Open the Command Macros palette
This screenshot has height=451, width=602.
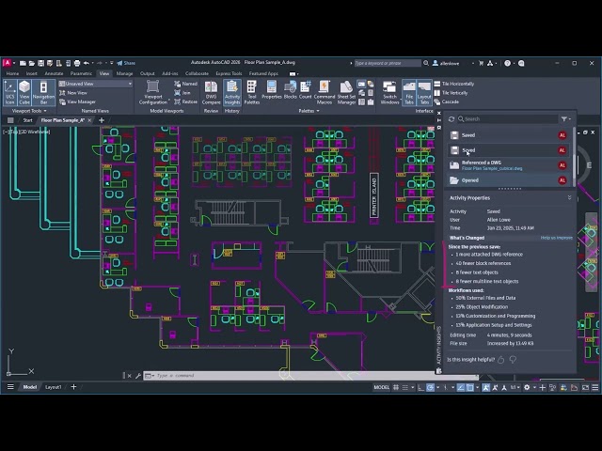click(325, 92)
